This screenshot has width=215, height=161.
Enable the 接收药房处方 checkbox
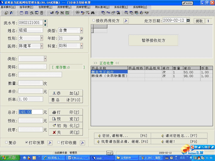[94, 20]
